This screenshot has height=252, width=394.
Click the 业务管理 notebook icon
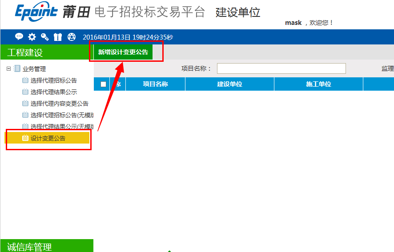coord(17,68)
